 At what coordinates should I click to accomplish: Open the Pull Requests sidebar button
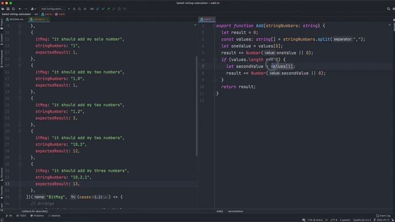click(x=1, y=59)
